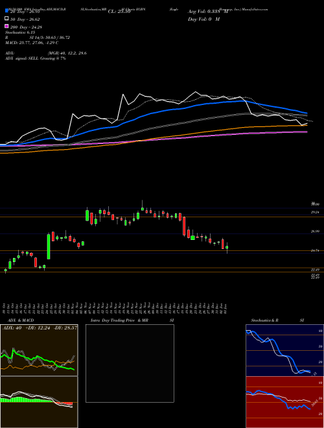The width and height of the screenshot is (324, 428).
Task: Click the 'Intra Day Trading Price & MR' heading
Action: click(x=119, y=320)
